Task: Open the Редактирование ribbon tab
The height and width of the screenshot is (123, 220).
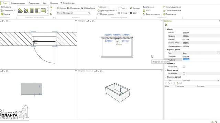Action: [18, 3]
